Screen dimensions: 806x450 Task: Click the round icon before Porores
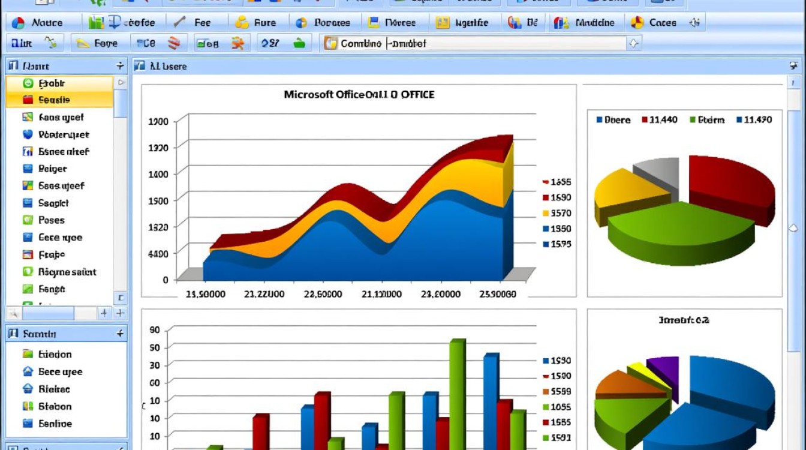point(302,23)
